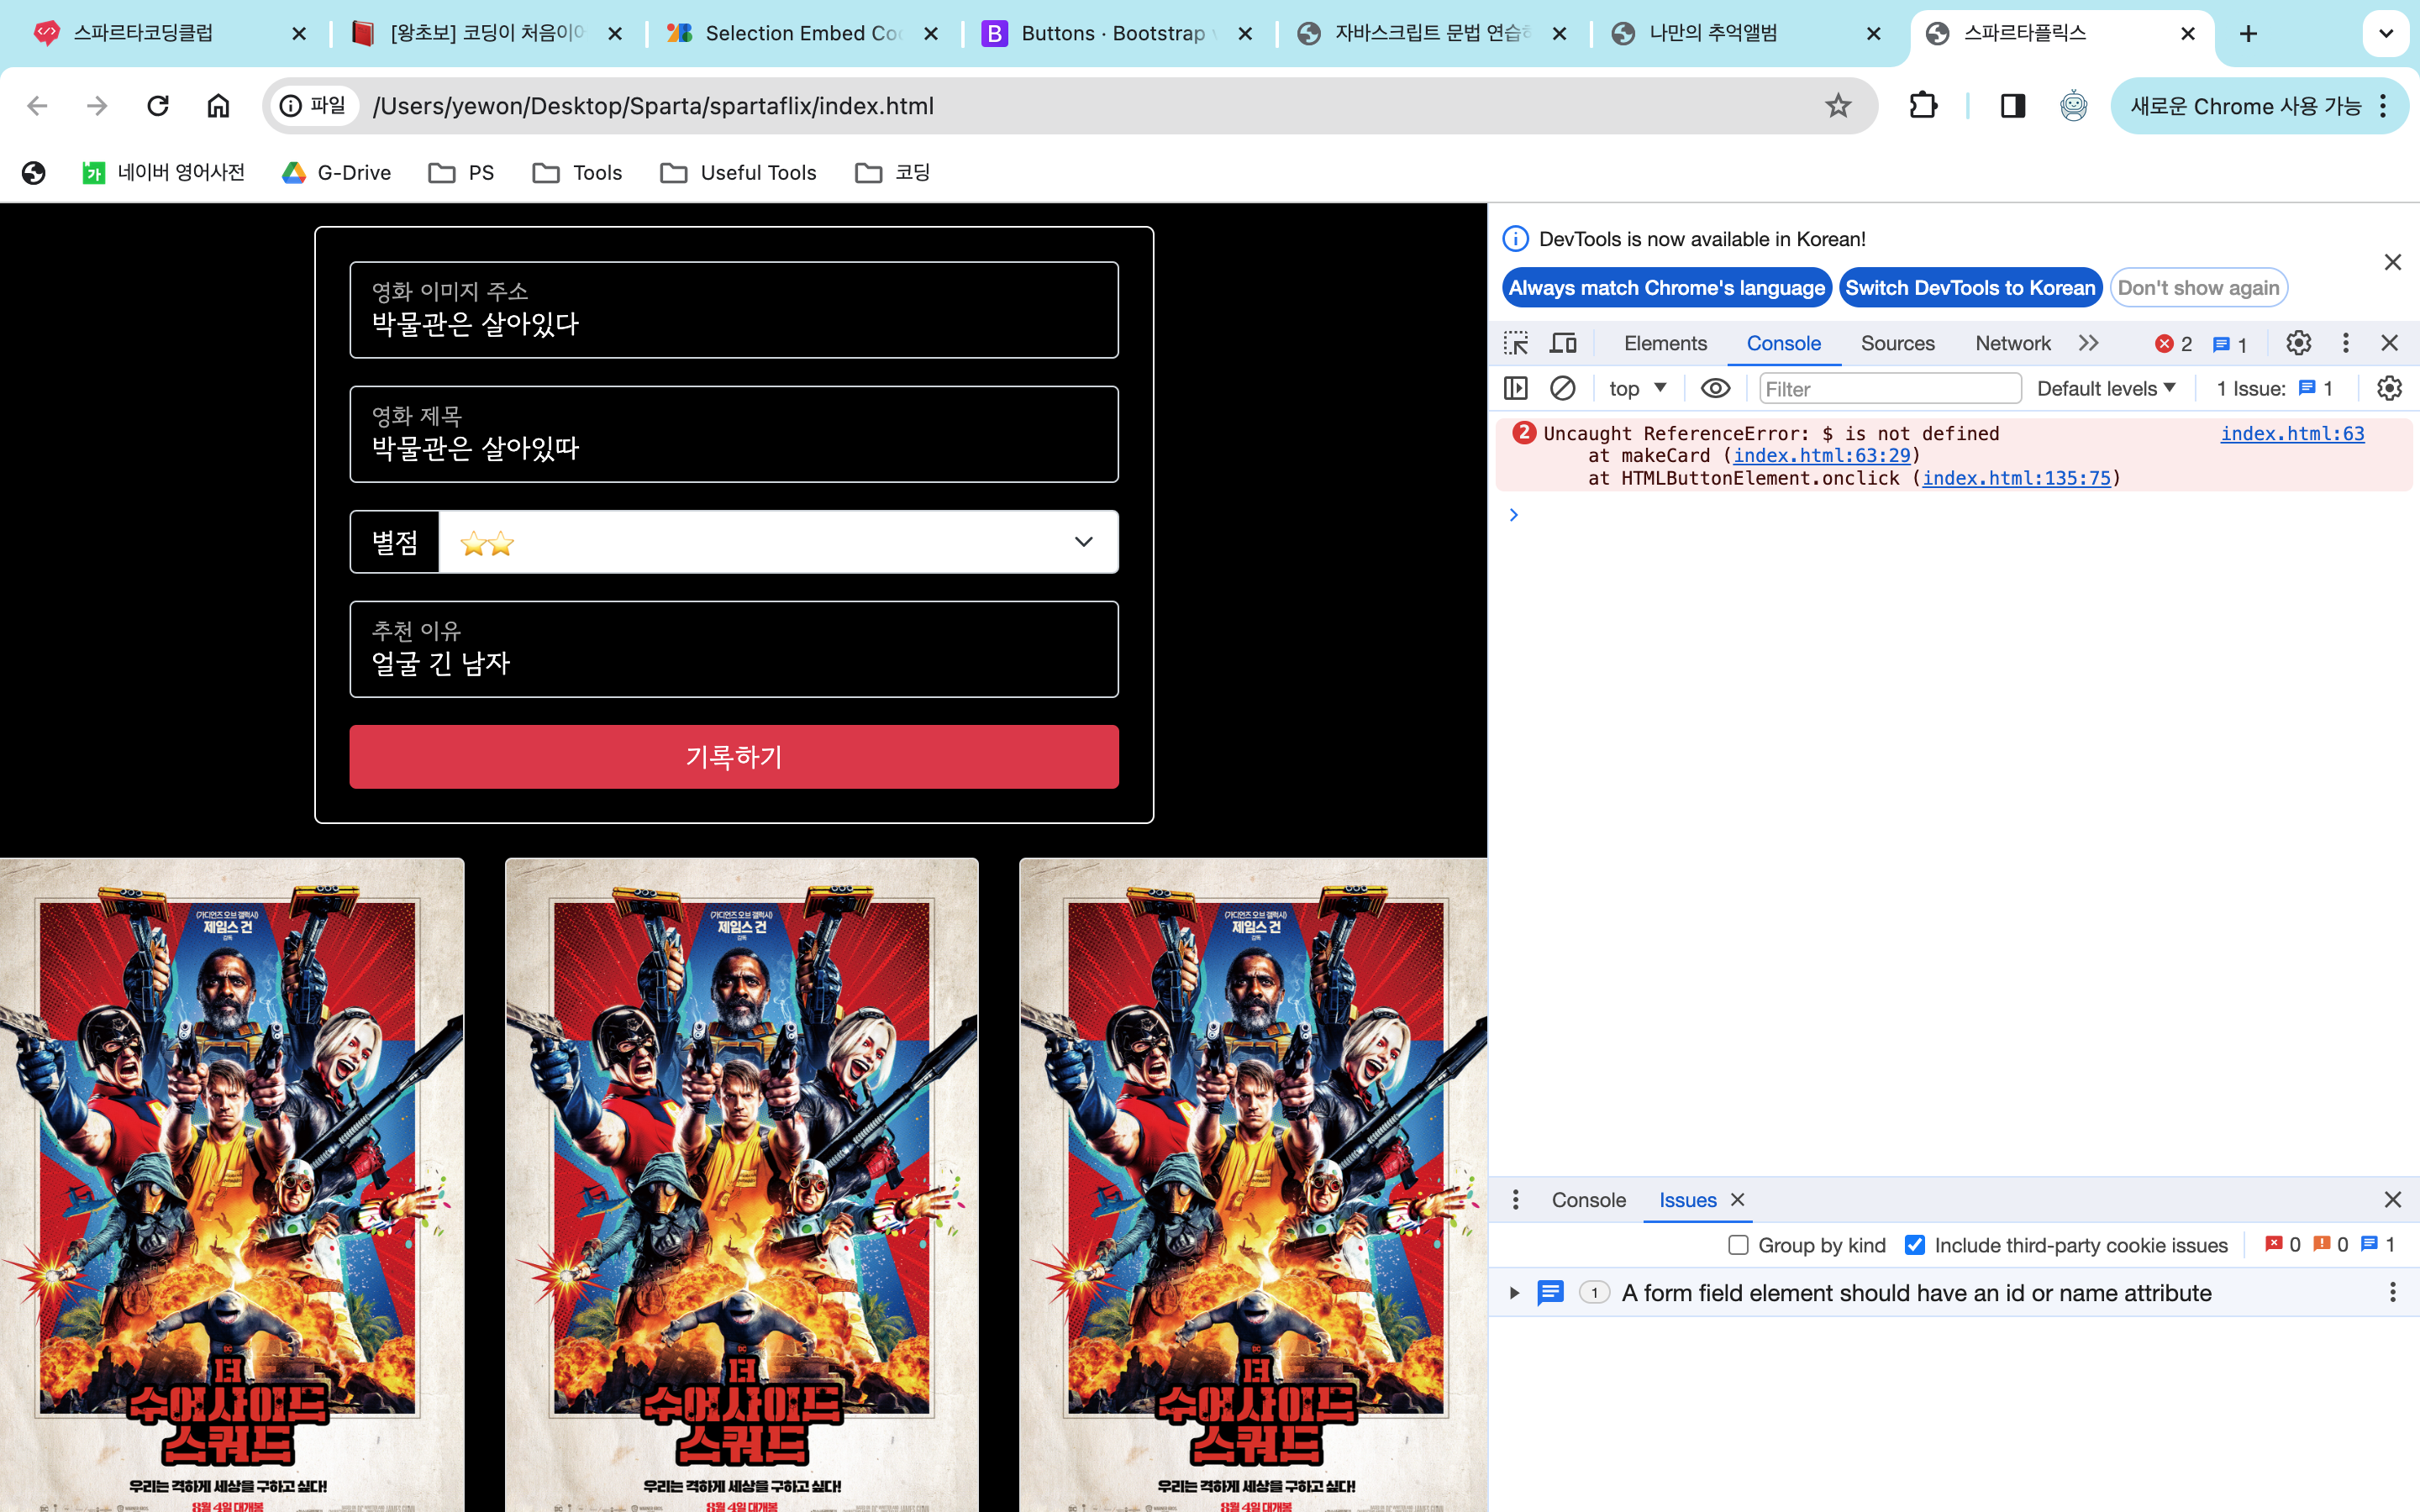Screen dimensions: 2420x1512
Task: Open the G-Drive bookmark
Action: point(336,173)
